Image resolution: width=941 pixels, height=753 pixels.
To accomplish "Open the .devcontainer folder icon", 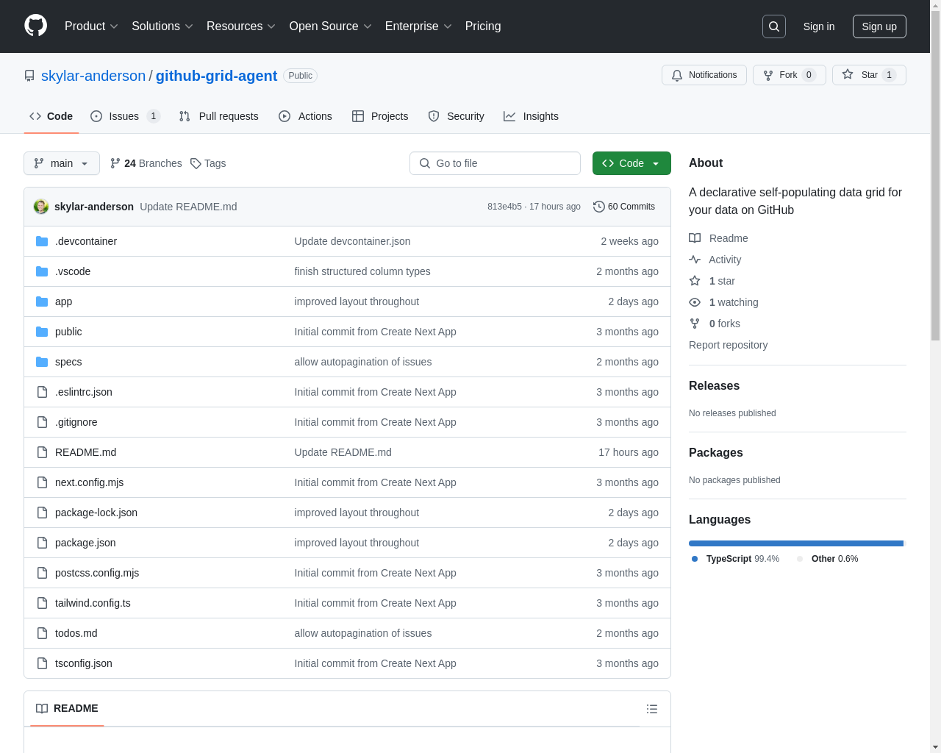I will [x=42, y=241].
